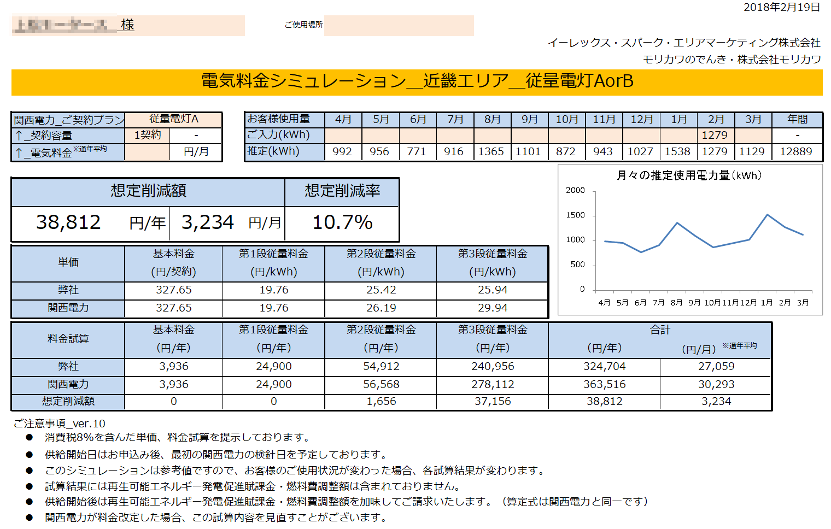This screenshot has width=831, height=529.
Task: Click the イーレックス・スパーク company line
Action: (684, 43)
